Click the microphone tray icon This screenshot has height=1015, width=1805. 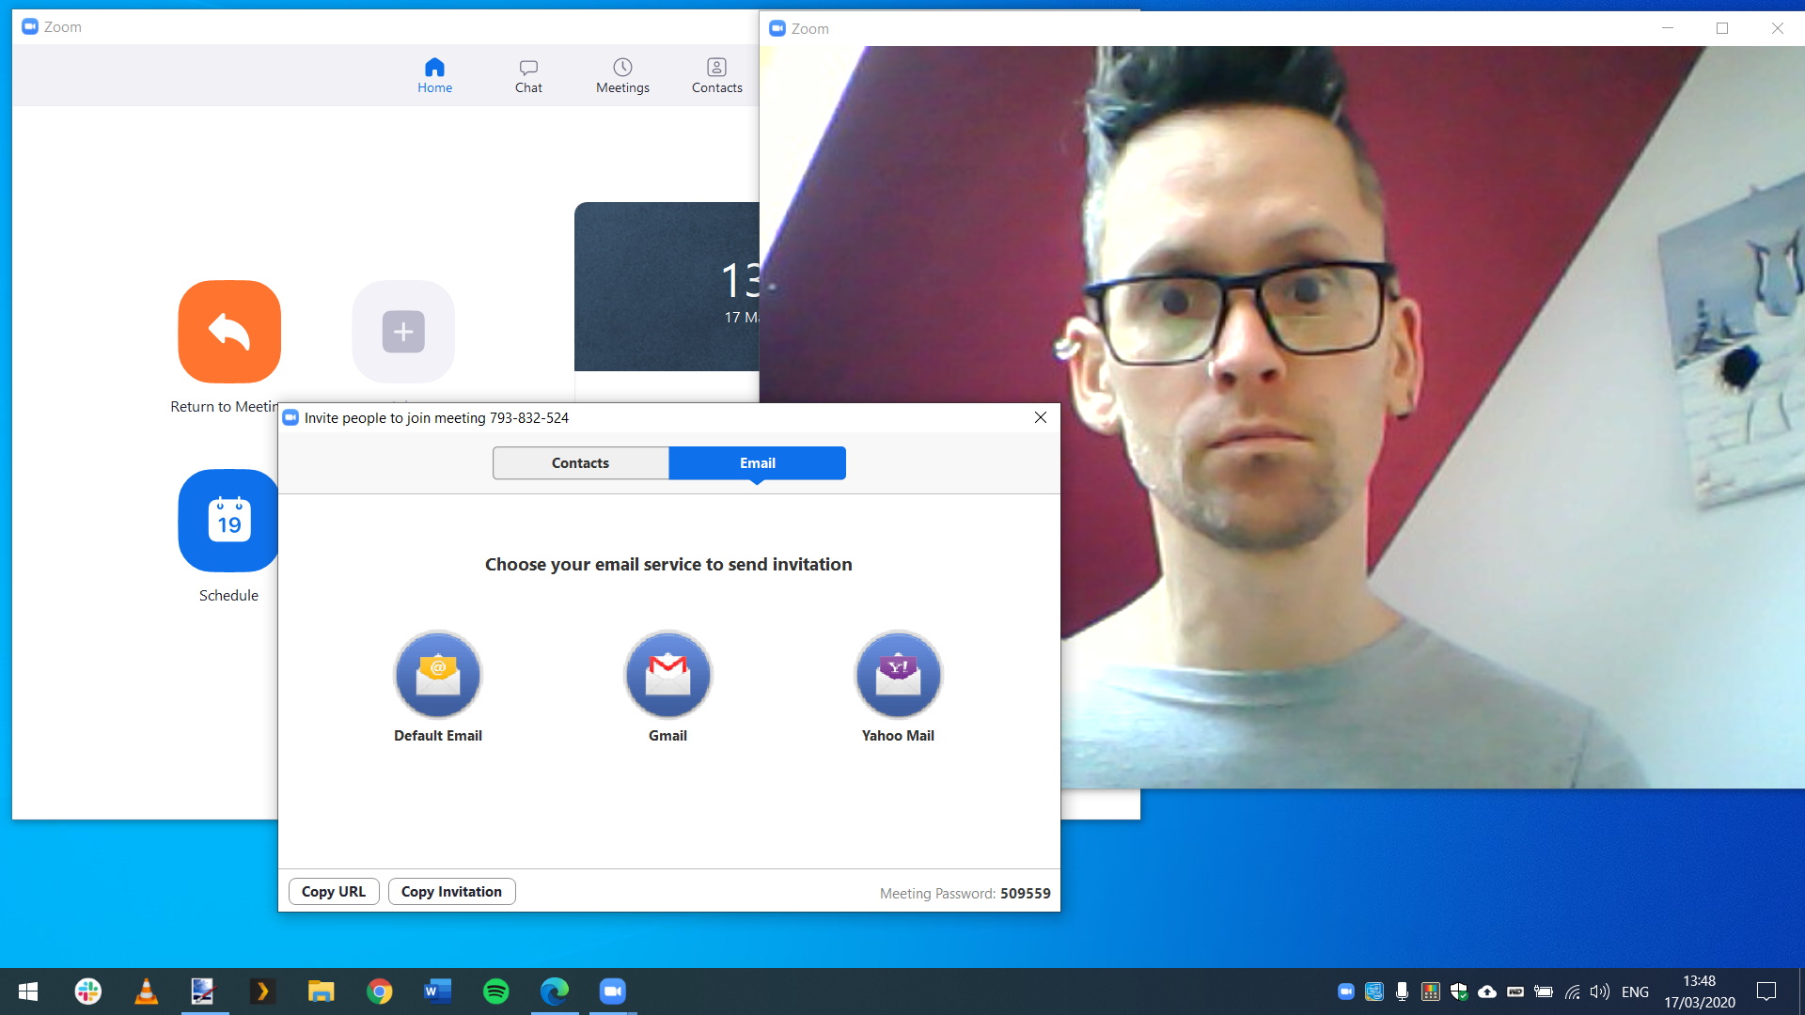pos(1403,992)
